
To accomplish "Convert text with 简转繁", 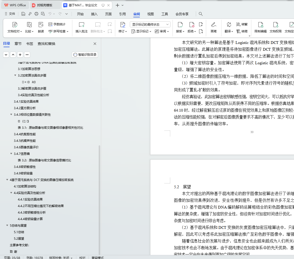I will [x=242, y=24].
